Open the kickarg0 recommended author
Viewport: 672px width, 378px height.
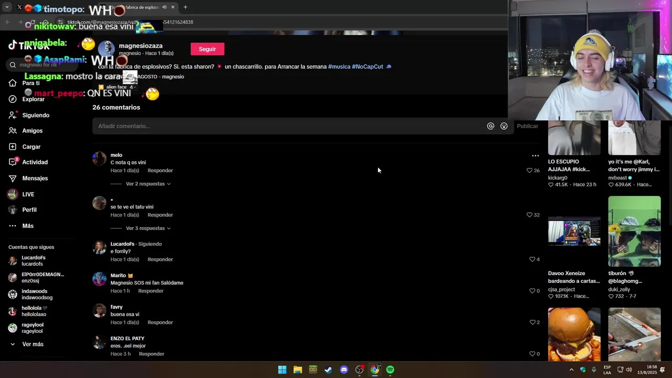point(558,178)
